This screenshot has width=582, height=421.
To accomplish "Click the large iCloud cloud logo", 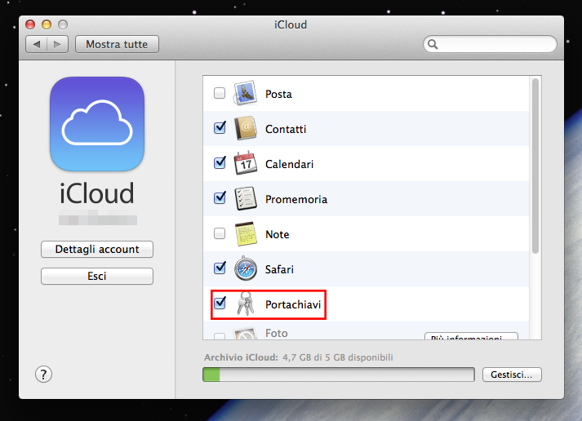I will pyautogui.click(x=97, y=124).
